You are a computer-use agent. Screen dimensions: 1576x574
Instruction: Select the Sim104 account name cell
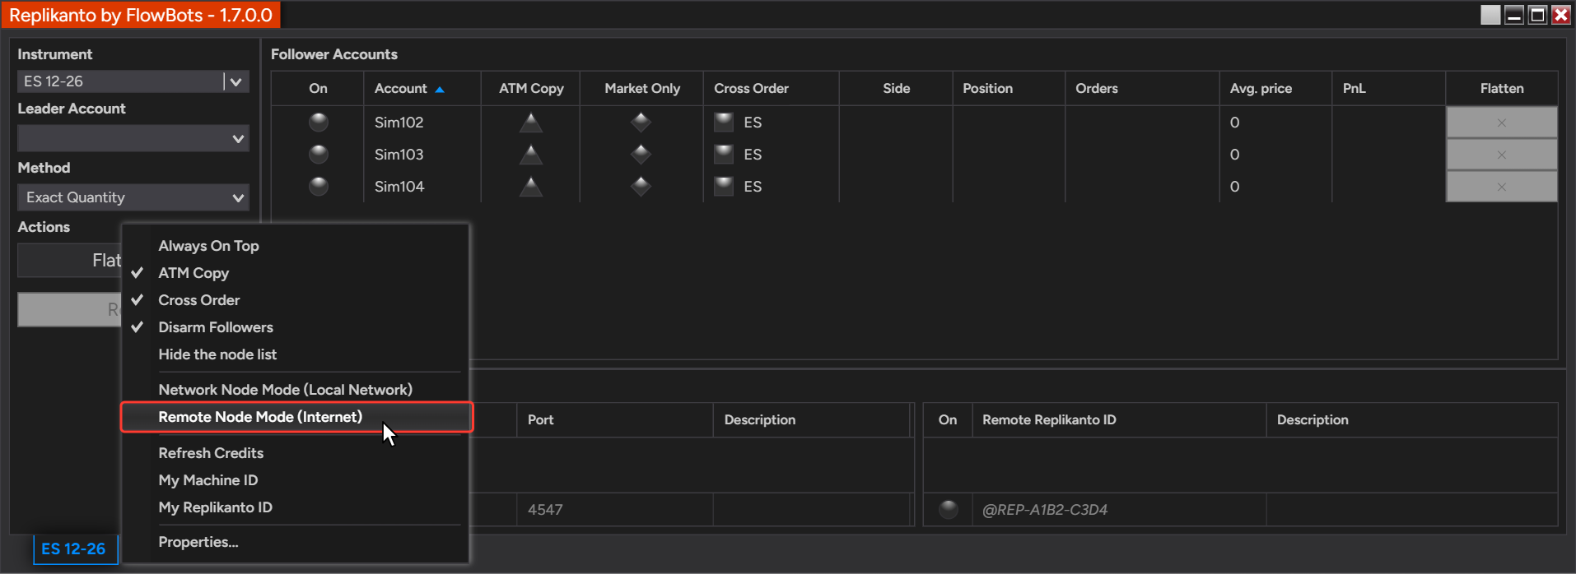tap(422, 187)
